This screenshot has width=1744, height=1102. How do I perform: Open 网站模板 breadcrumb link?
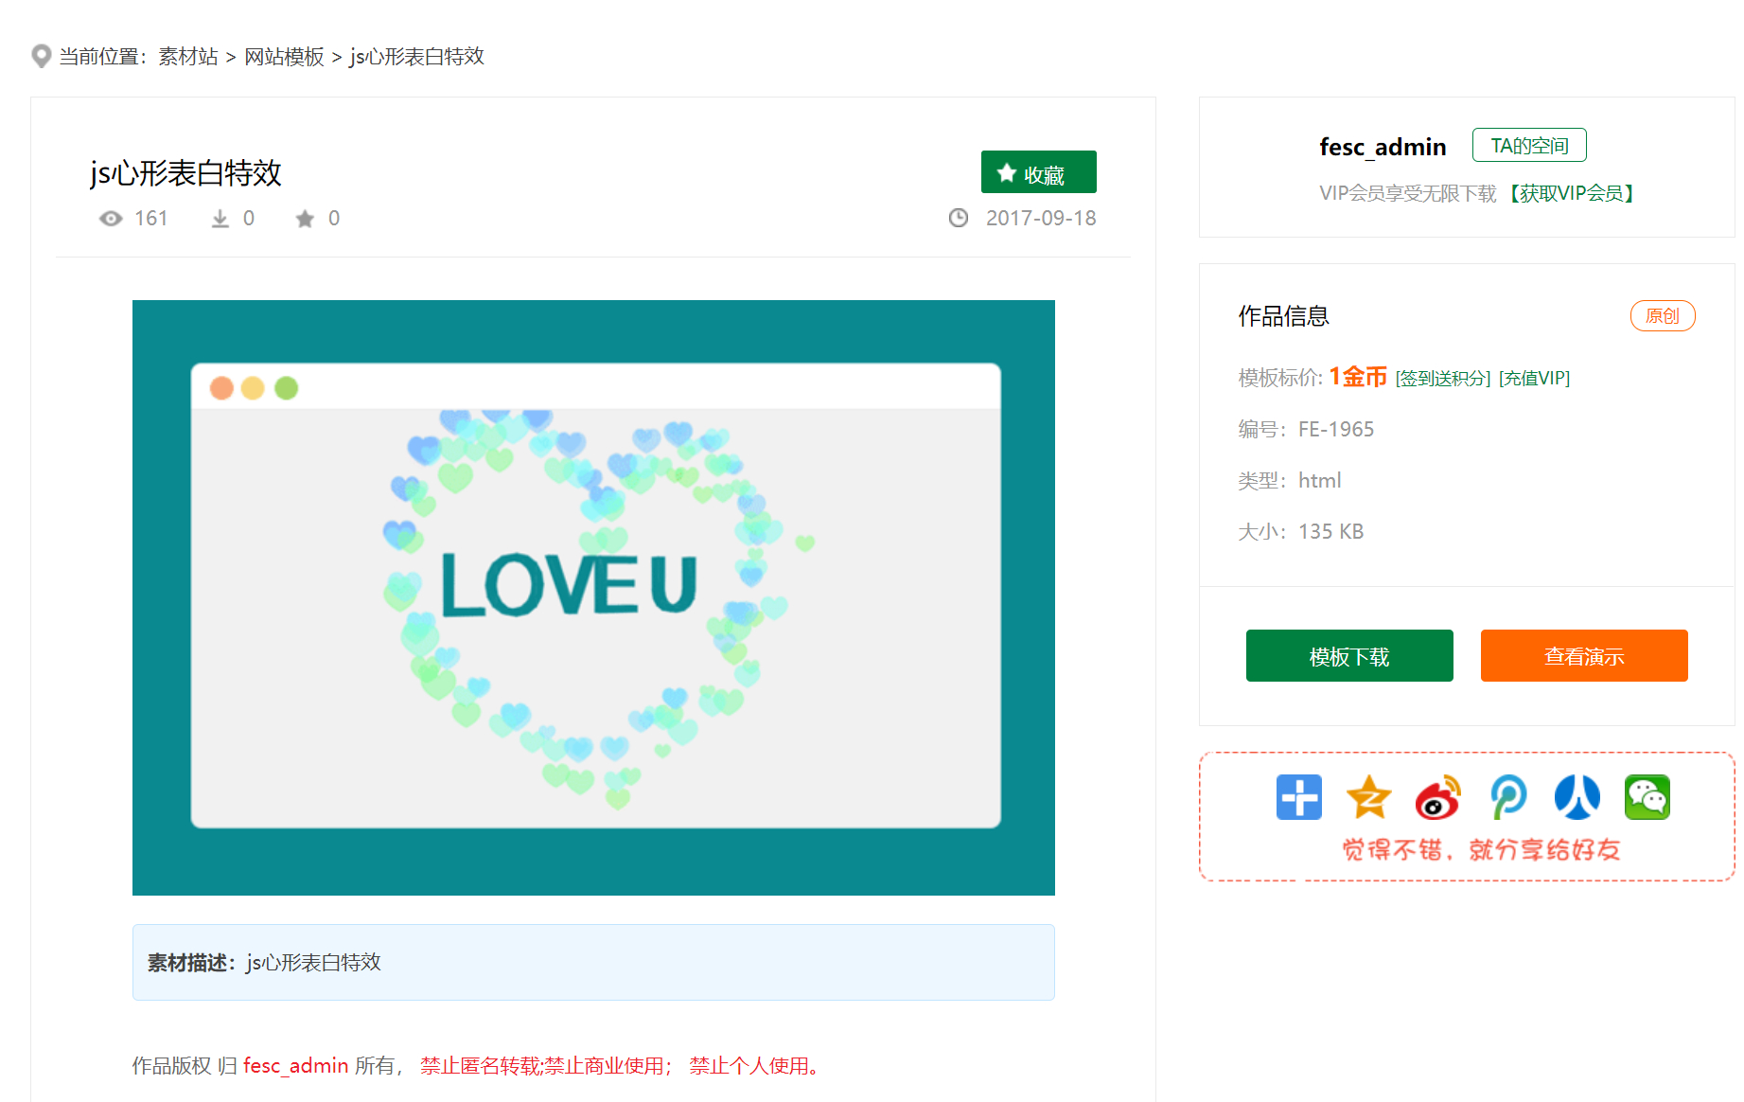tap(284, 57)
